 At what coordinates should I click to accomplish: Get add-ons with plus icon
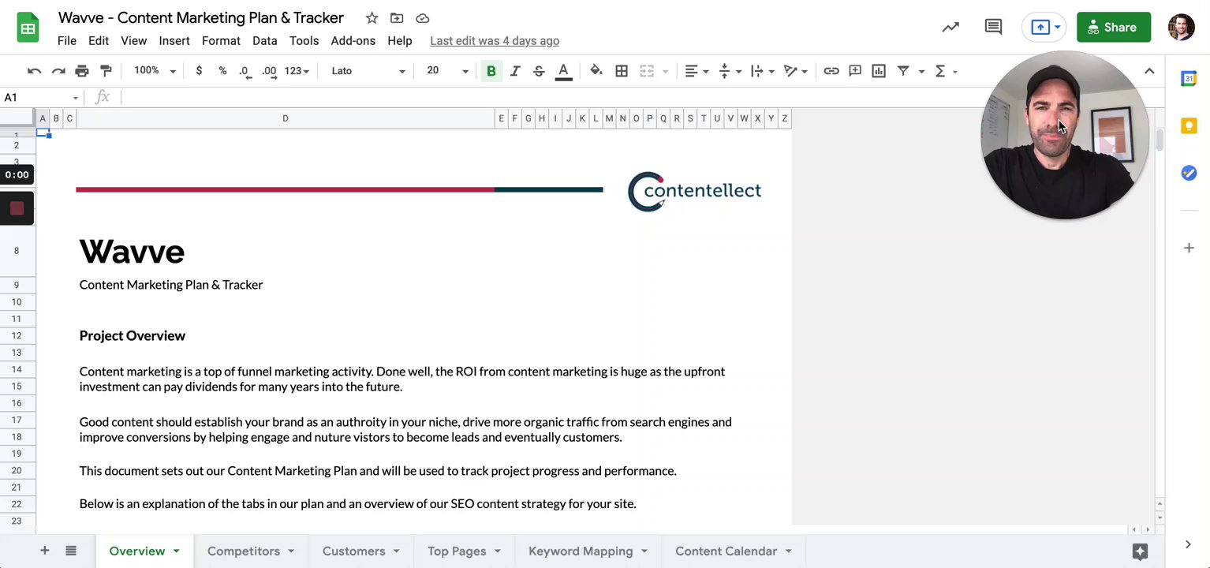pyautogui.click(x=1189, y=248)
